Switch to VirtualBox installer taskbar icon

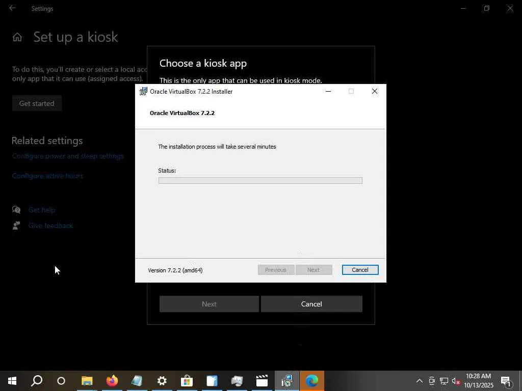(286, 381)
